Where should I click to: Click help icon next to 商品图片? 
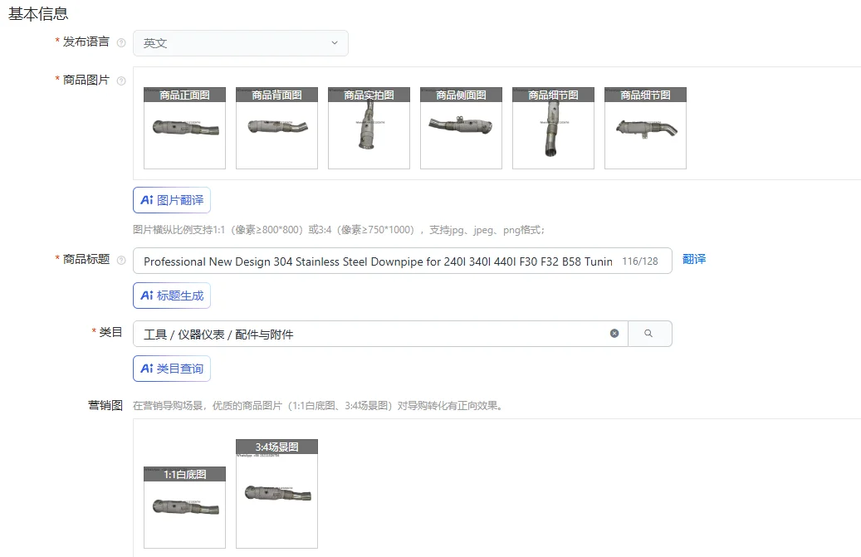point(121,81)
